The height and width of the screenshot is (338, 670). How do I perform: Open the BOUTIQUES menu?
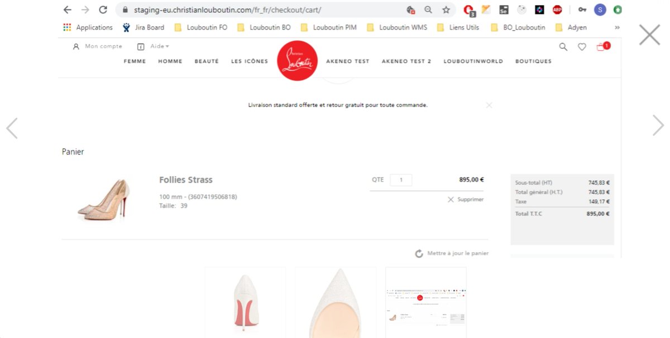click(533, 61)
